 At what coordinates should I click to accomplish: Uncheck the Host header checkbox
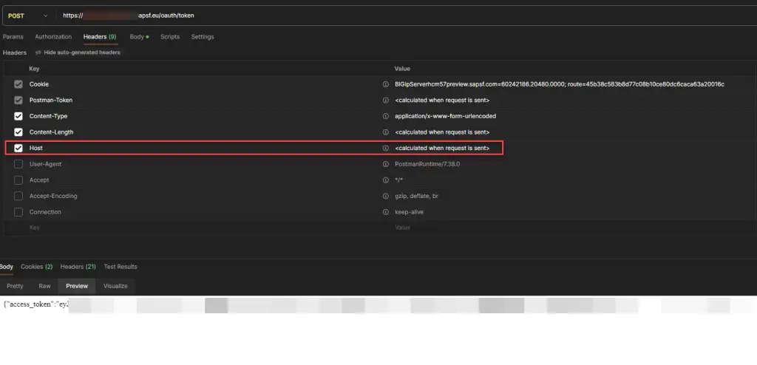coord(18,148)
